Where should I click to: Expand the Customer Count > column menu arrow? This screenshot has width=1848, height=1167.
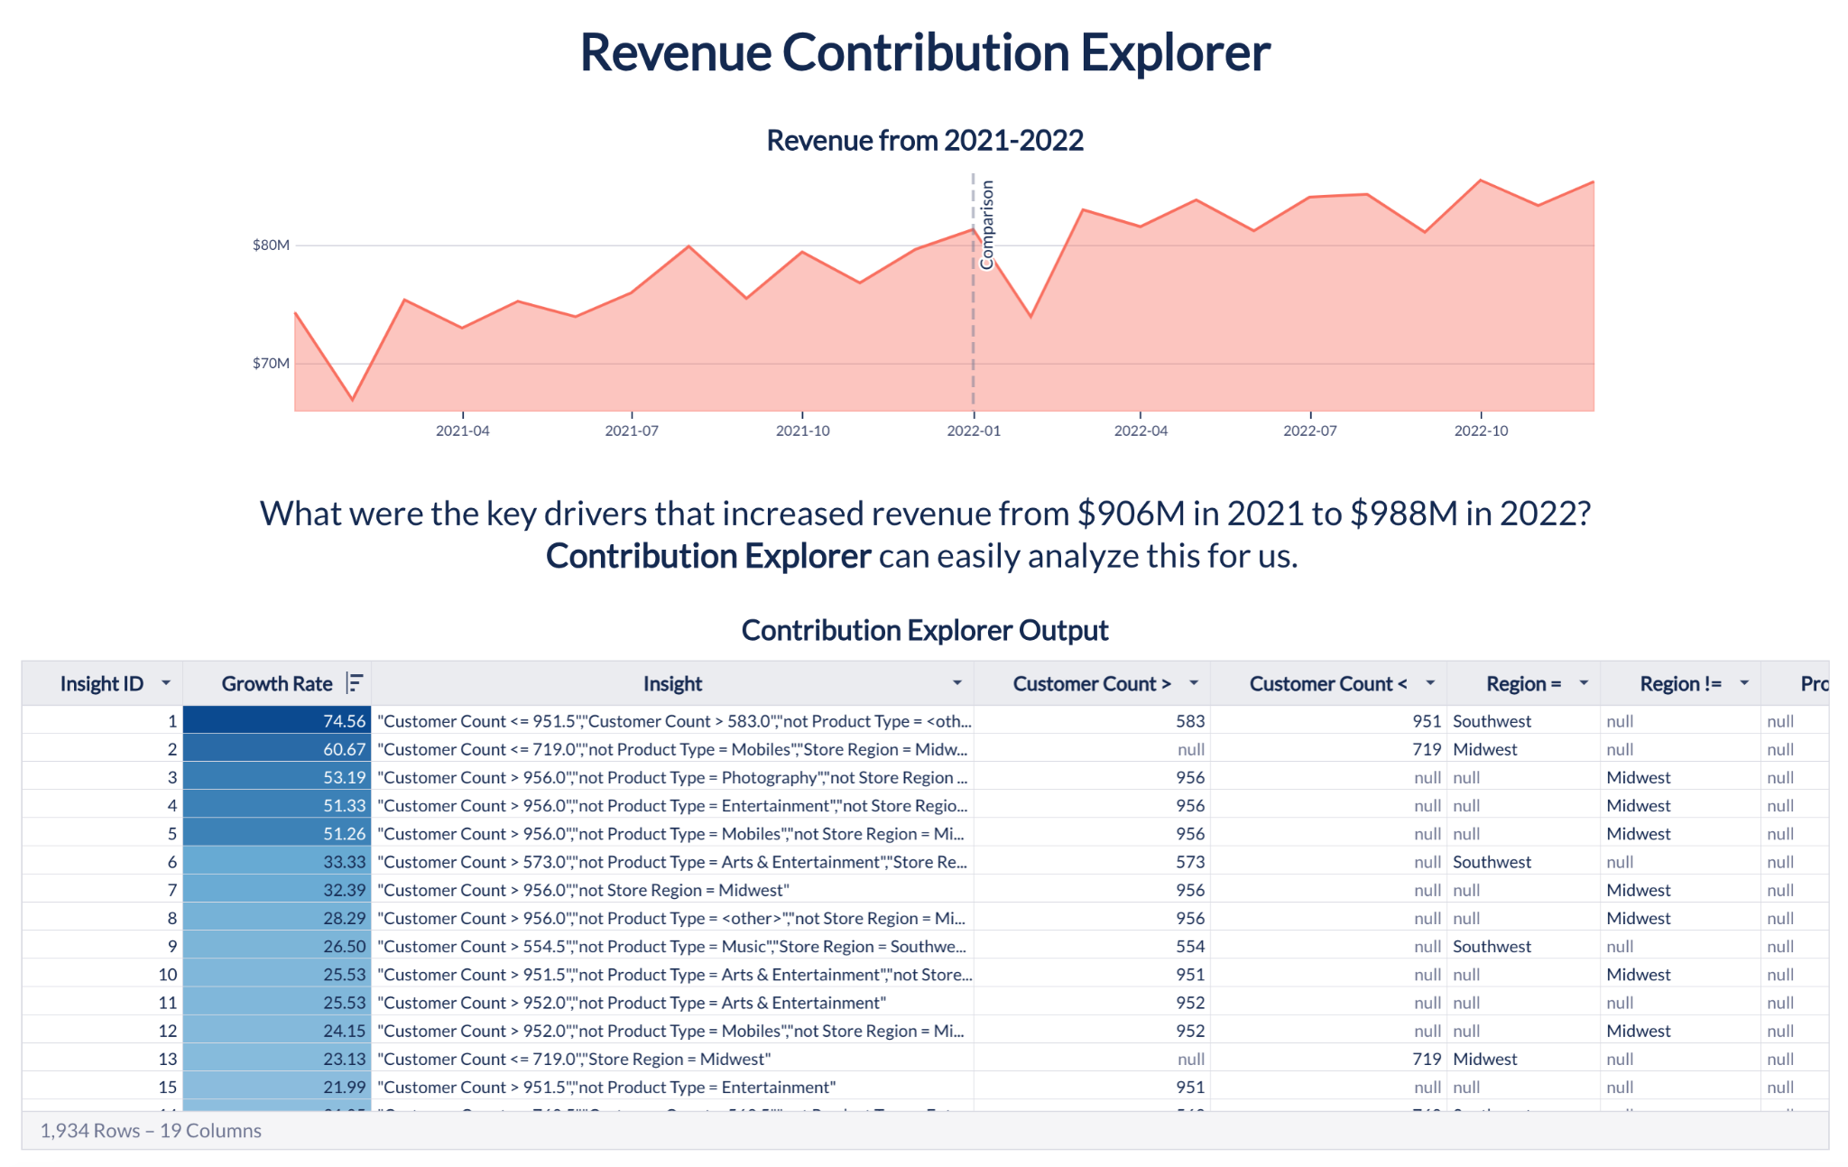(x=1193, y=683)
